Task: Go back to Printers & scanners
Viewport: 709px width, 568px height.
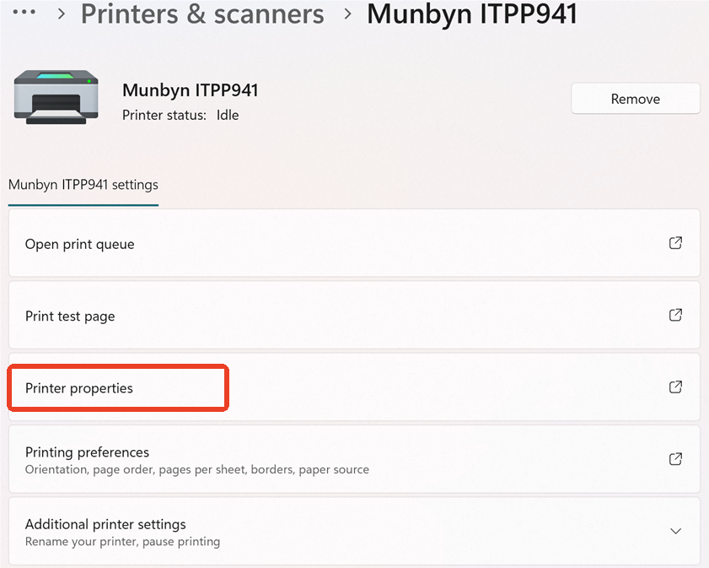Action: (202, 14)
